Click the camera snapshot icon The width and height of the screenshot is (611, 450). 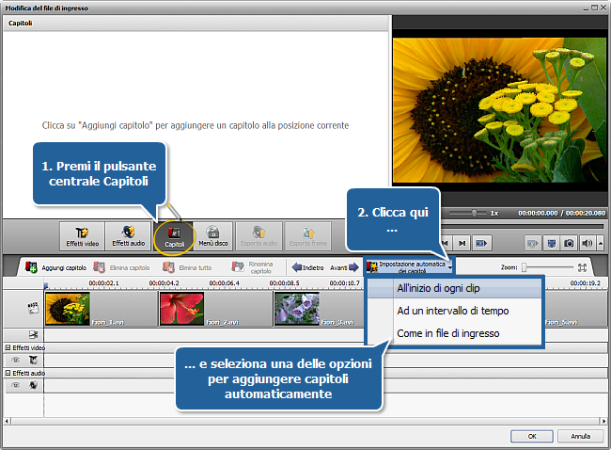[569, 243]
